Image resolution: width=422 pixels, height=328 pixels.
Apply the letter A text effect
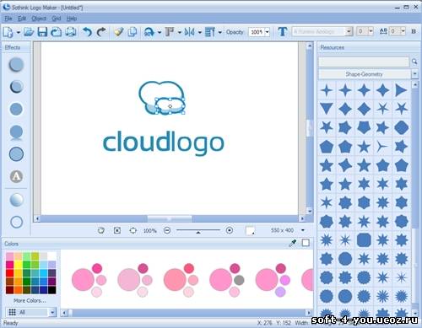pos(16,176)
